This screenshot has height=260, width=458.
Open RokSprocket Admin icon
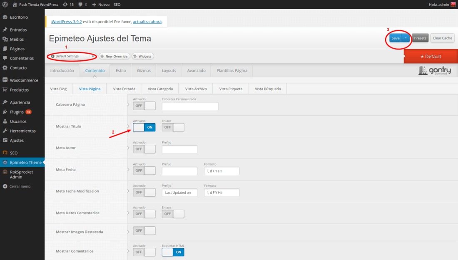tap(5, 172)
